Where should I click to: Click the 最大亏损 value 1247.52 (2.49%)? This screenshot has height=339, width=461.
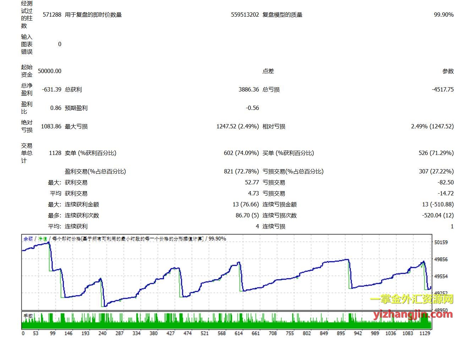237,126
